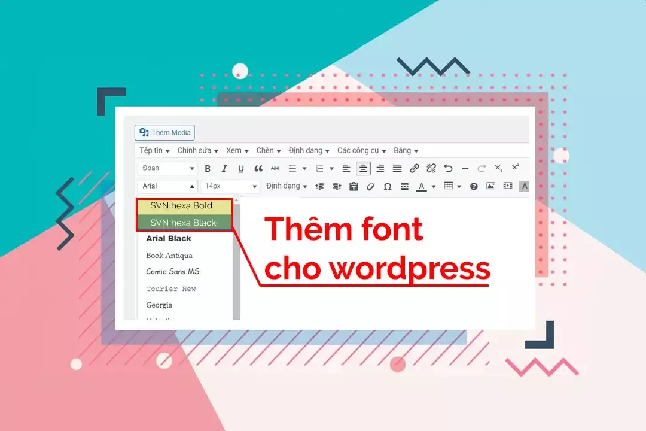Click the text color A swatch
The width and height of the screenshot is (646, 431).
421,187
